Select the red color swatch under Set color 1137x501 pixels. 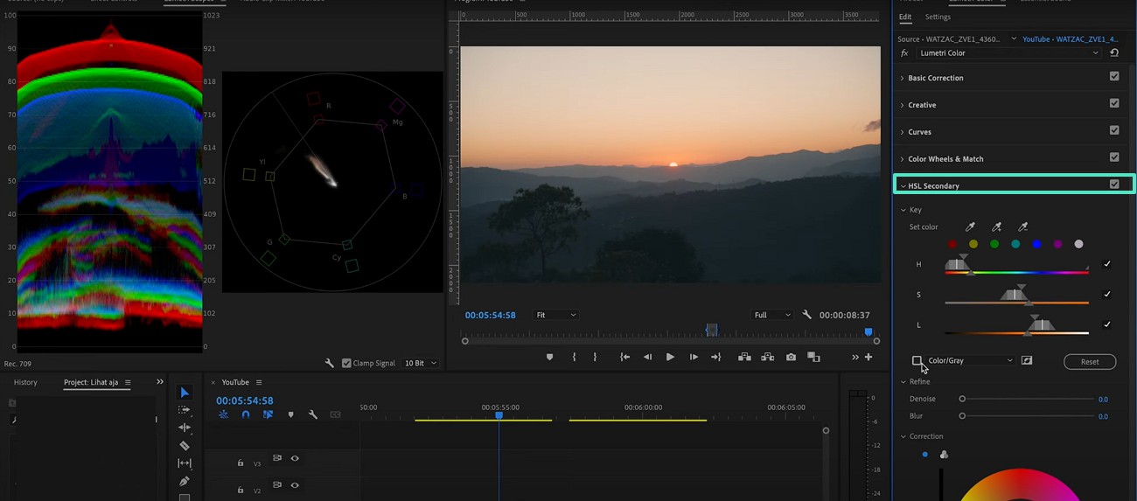(x=952, y=244)
